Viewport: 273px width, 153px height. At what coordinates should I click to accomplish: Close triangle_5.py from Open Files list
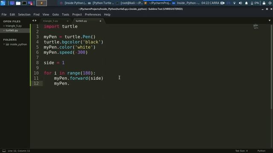(4, 26)
